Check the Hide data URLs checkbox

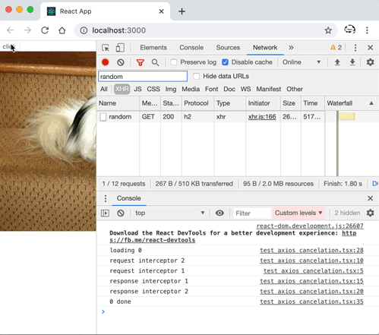[197, 76]
